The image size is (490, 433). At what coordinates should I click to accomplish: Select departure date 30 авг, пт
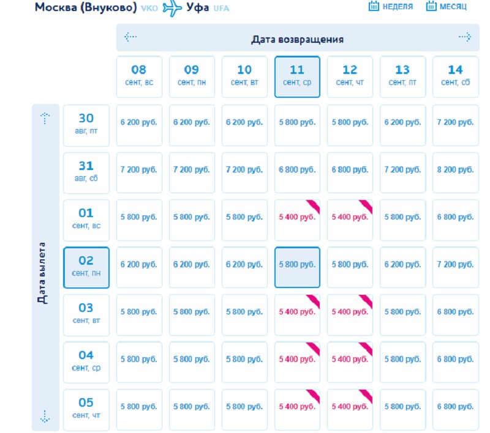[x=86, y=125]
